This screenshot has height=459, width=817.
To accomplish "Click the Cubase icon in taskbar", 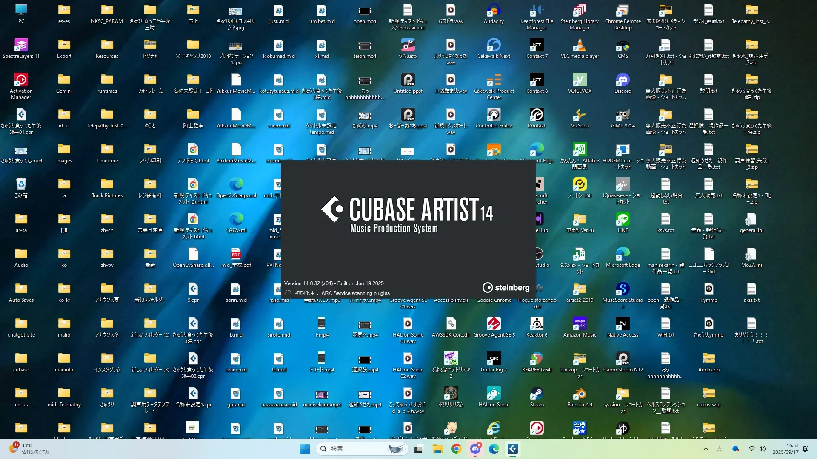I will 513,449.
